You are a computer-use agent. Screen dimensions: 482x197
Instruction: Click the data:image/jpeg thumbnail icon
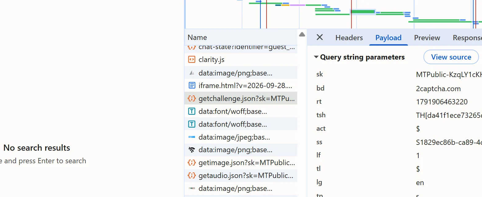coord(192,137)
